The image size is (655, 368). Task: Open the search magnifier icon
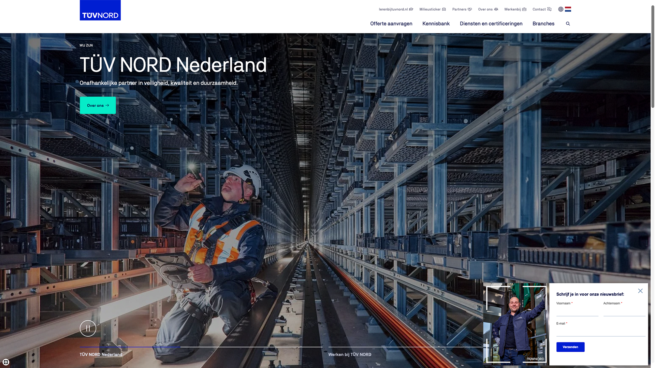[x=568, y=24]
